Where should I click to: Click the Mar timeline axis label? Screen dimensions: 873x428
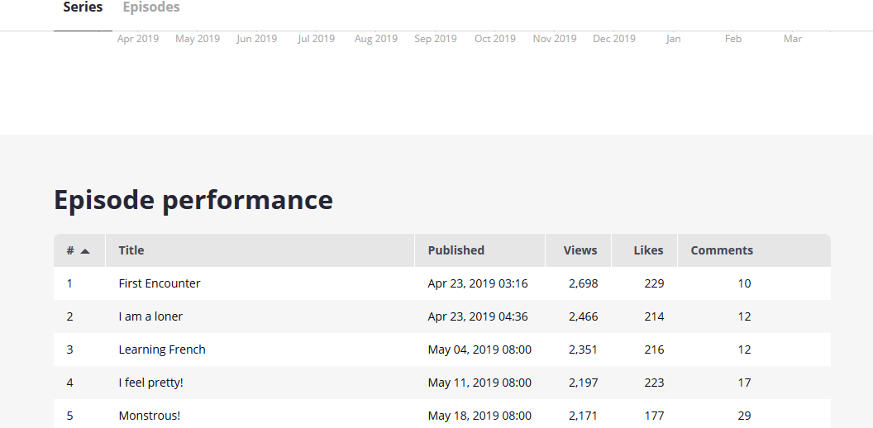(793, 39)
